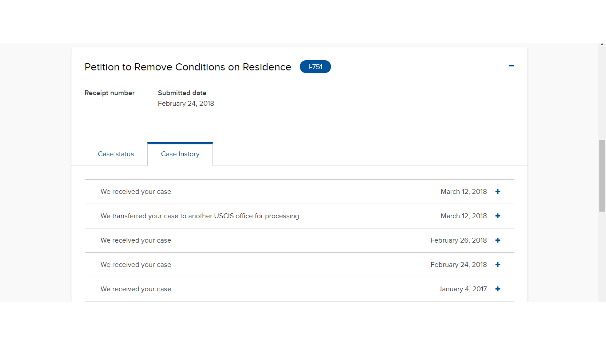Click the January 4, 2017 date label
This screenshot has height=340, width=606.
click(x=463, y=289)
